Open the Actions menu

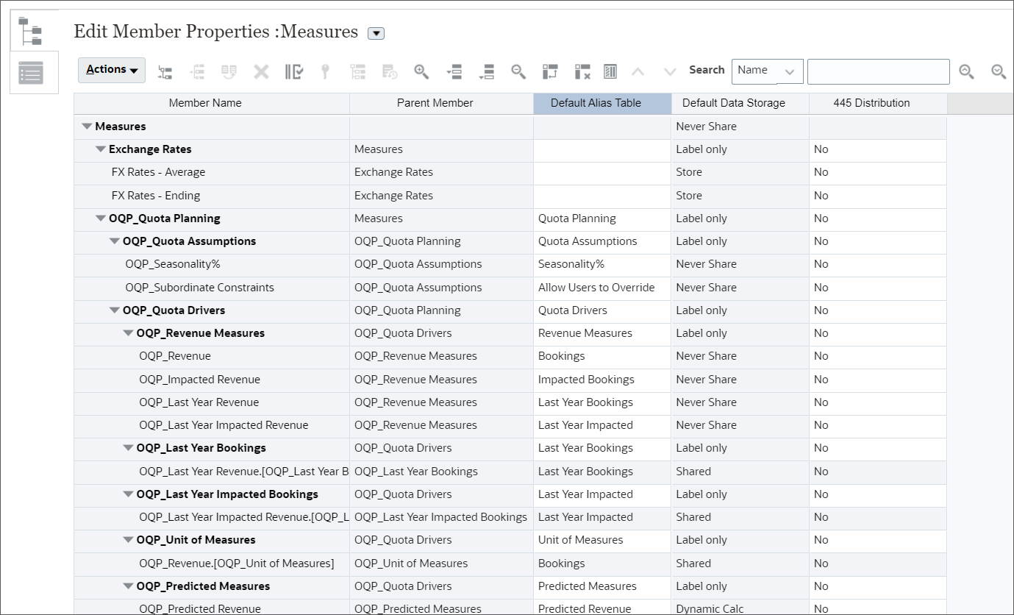tap(110, 69)
